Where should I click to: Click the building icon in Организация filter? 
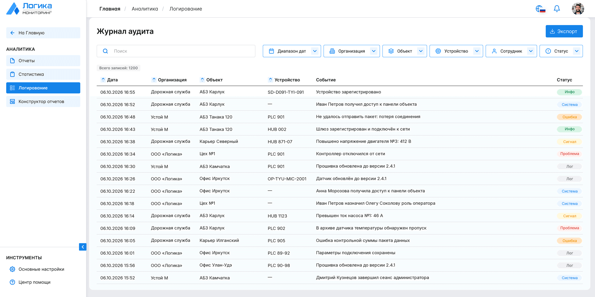tap(332, 51)
